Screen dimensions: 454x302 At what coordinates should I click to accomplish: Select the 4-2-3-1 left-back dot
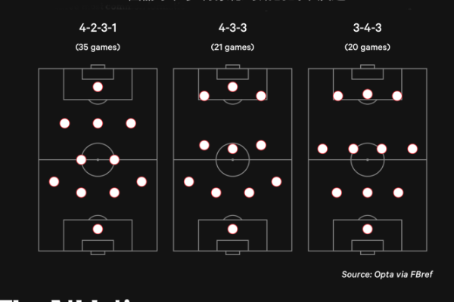54,181
